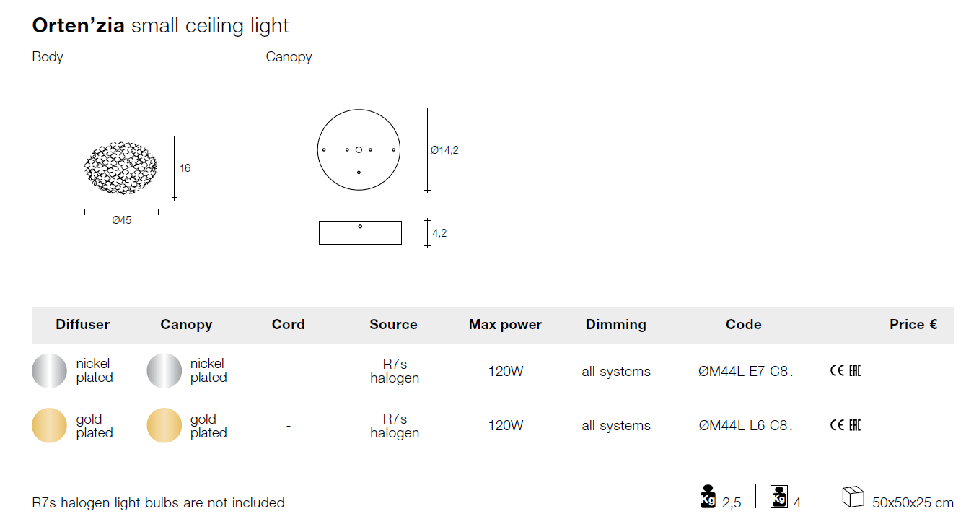This screenshot has height=532, width=979.
Task: Click the circular canopy top-view drawing
Action: point(359,149)
